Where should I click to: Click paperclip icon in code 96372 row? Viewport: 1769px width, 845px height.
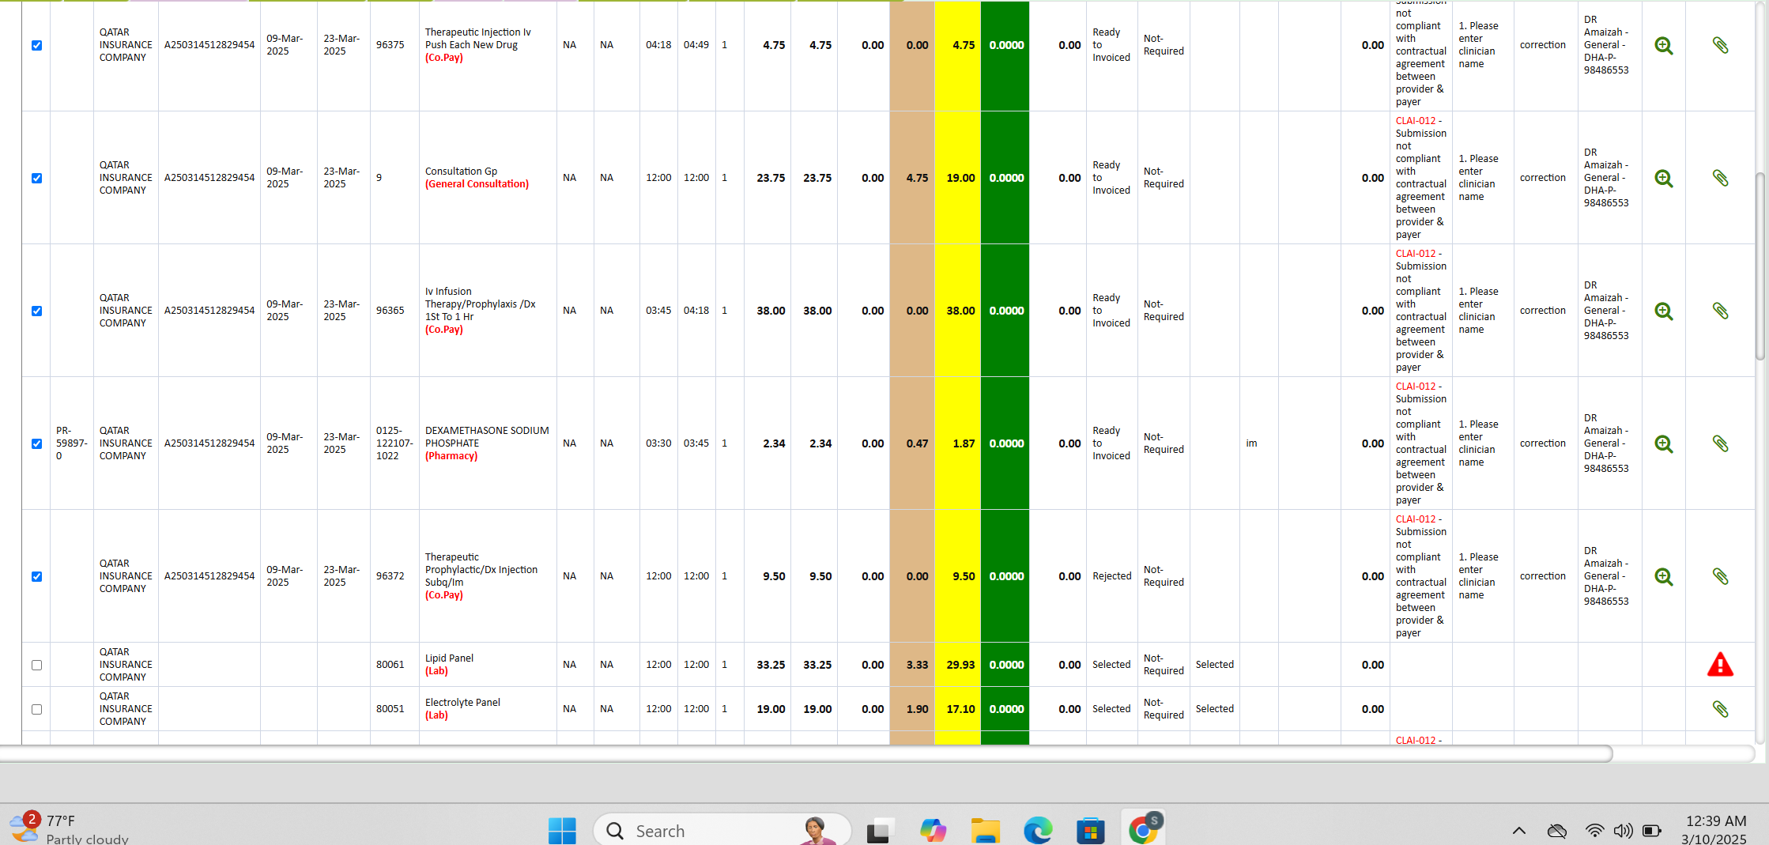click(1720, 576)
